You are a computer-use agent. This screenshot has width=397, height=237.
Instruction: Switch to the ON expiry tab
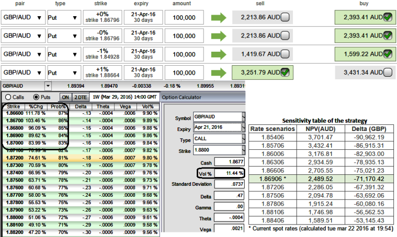65,97
